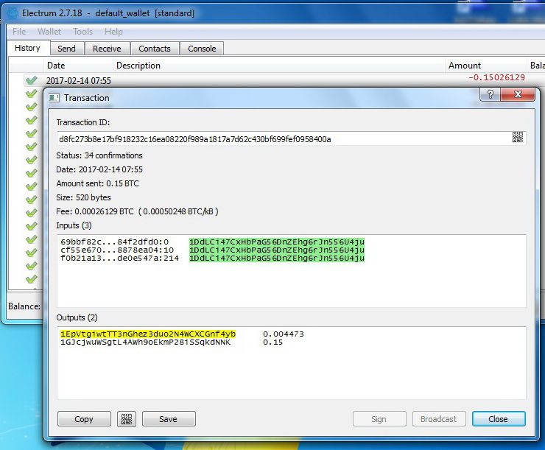Save the transaction to file

pos(169,419)
